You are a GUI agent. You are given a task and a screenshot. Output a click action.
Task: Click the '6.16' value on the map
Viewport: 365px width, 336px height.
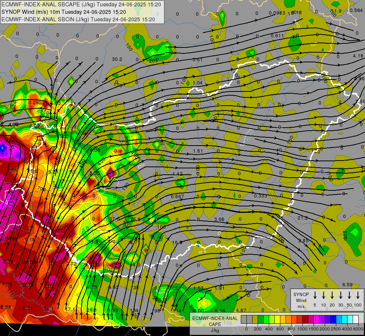pos(220,311)
